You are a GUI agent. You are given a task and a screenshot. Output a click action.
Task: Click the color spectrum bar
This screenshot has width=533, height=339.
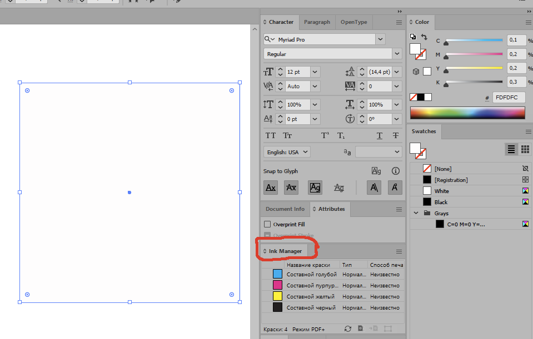pyautogui.click(x=467, y=113)
